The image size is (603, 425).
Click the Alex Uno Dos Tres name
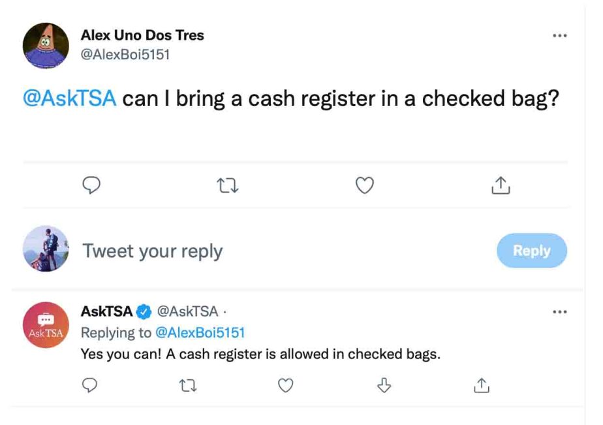coord(142,35)
